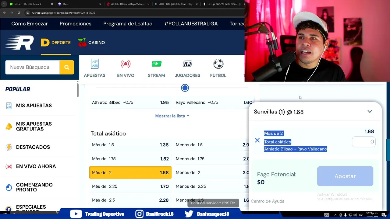Click Total asiático market heading
This screenshot has height=219, width=390.
click(108, 134)
